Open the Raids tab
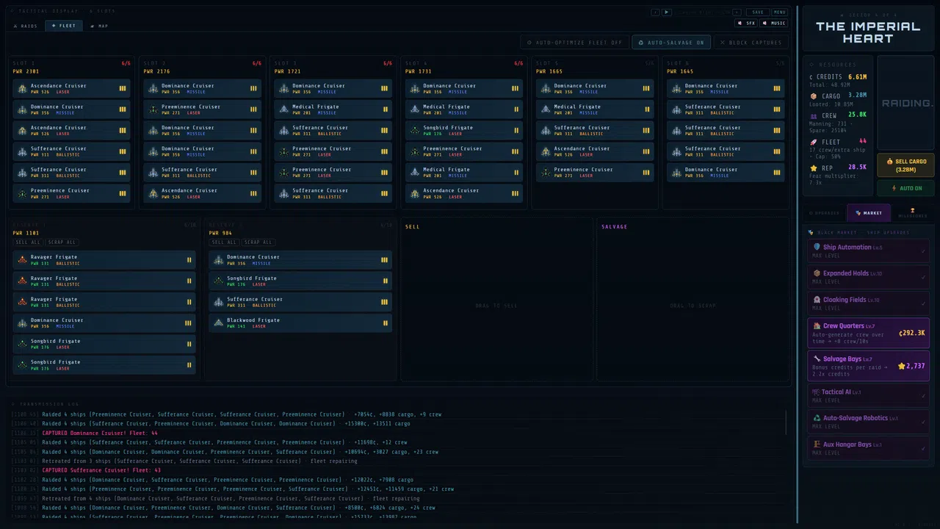The height and width of the screenshot is (529, 940). point(26,26)
